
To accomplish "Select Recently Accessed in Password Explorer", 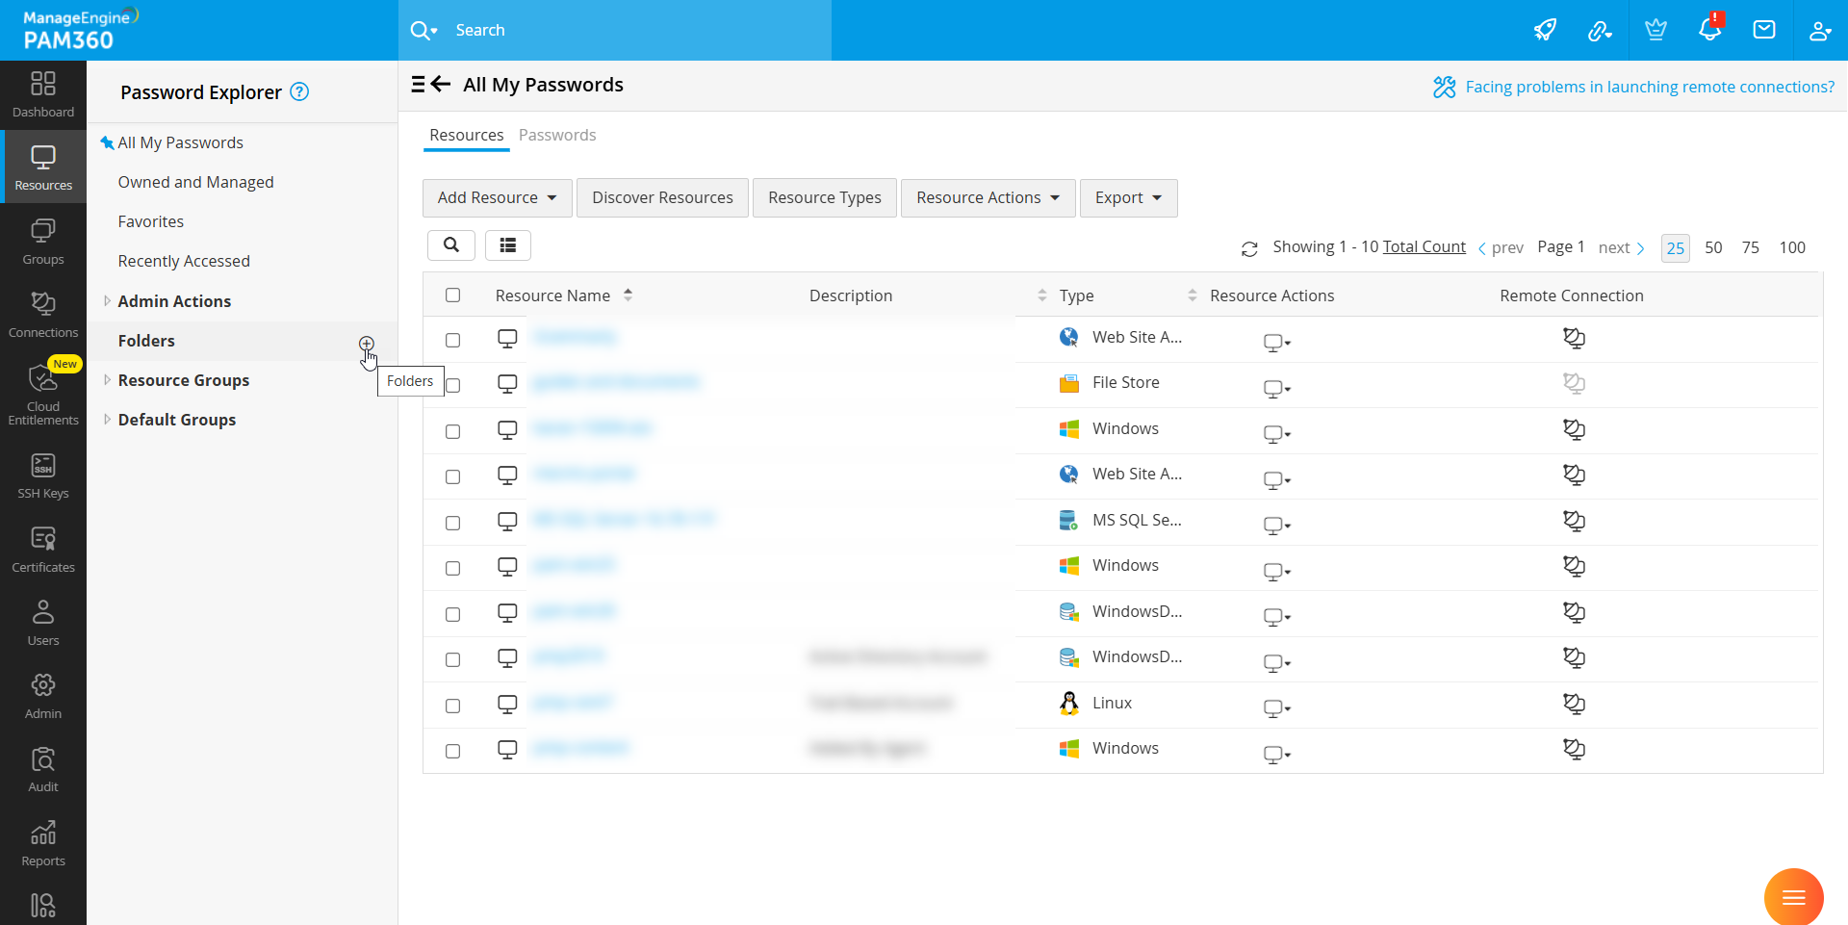I will pyautogui.click(x=184, y=261).
